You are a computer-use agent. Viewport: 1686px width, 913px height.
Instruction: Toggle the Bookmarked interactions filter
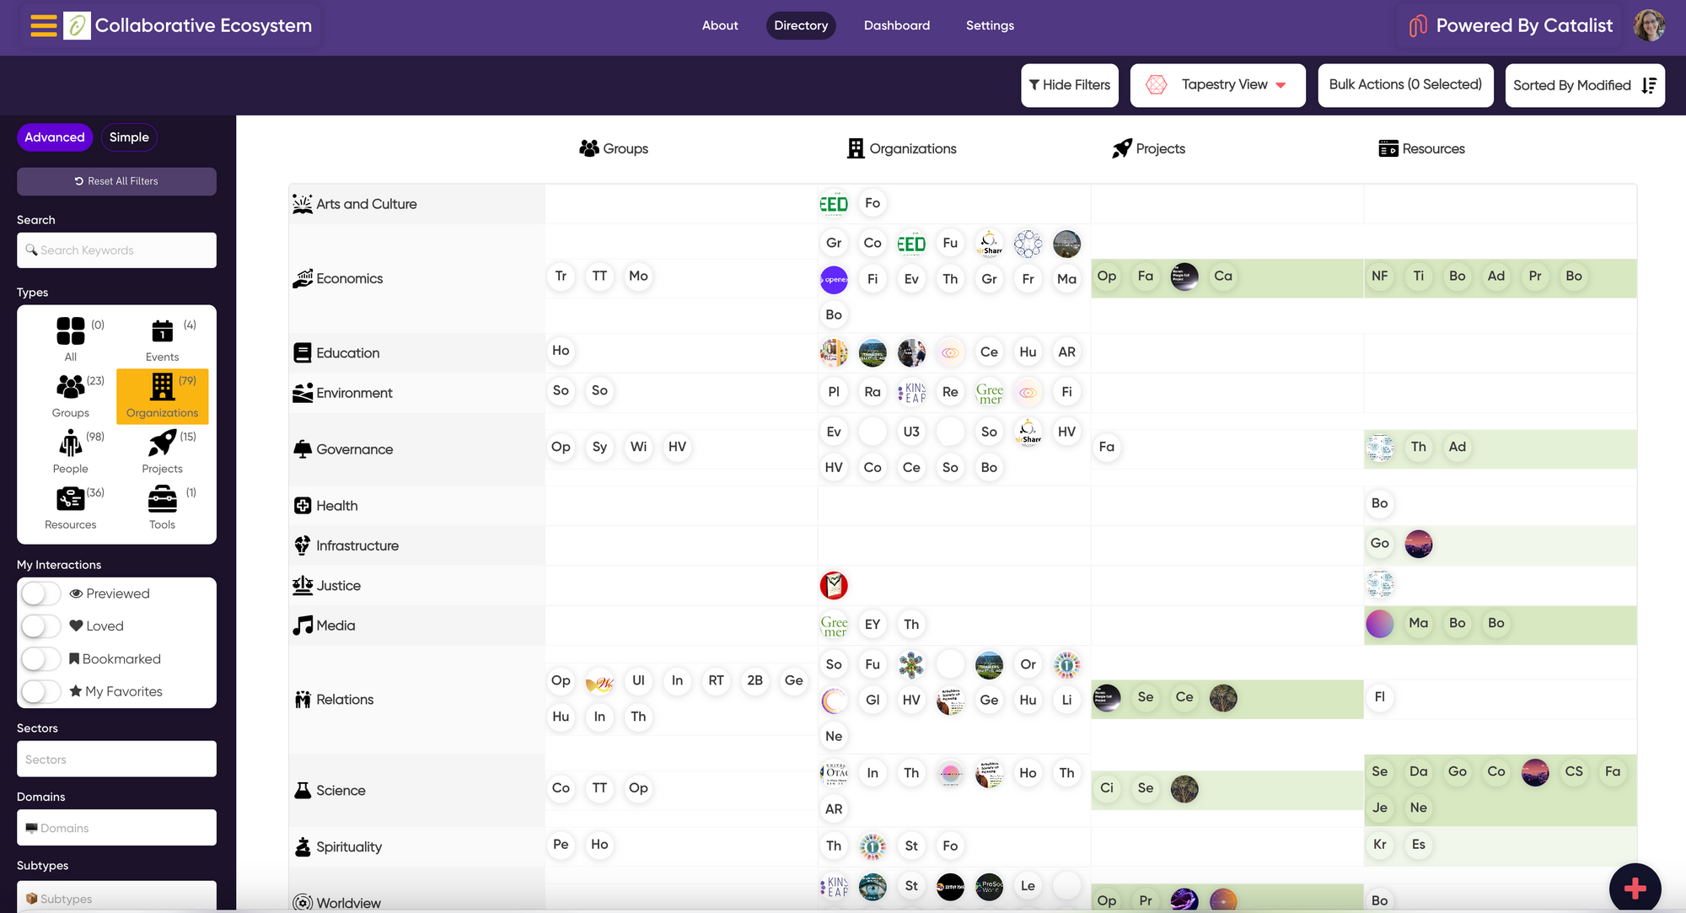[x=41, y=659]
